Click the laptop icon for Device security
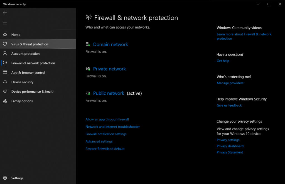 5,82
